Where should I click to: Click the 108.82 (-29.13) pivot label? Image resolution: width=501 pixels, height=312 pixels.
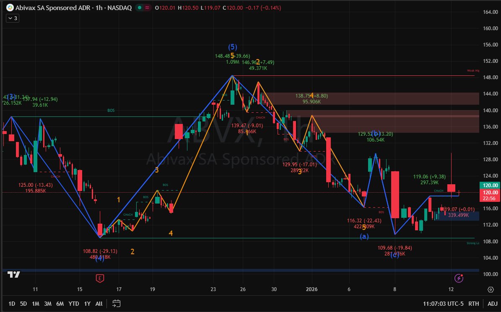click(x=100, y=251)
